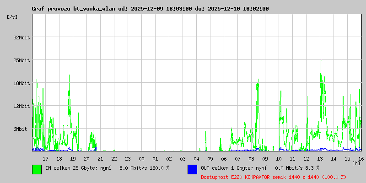366x183 pixels.
Task: Click the '18' hour axis label
Action: pos(59,159)
